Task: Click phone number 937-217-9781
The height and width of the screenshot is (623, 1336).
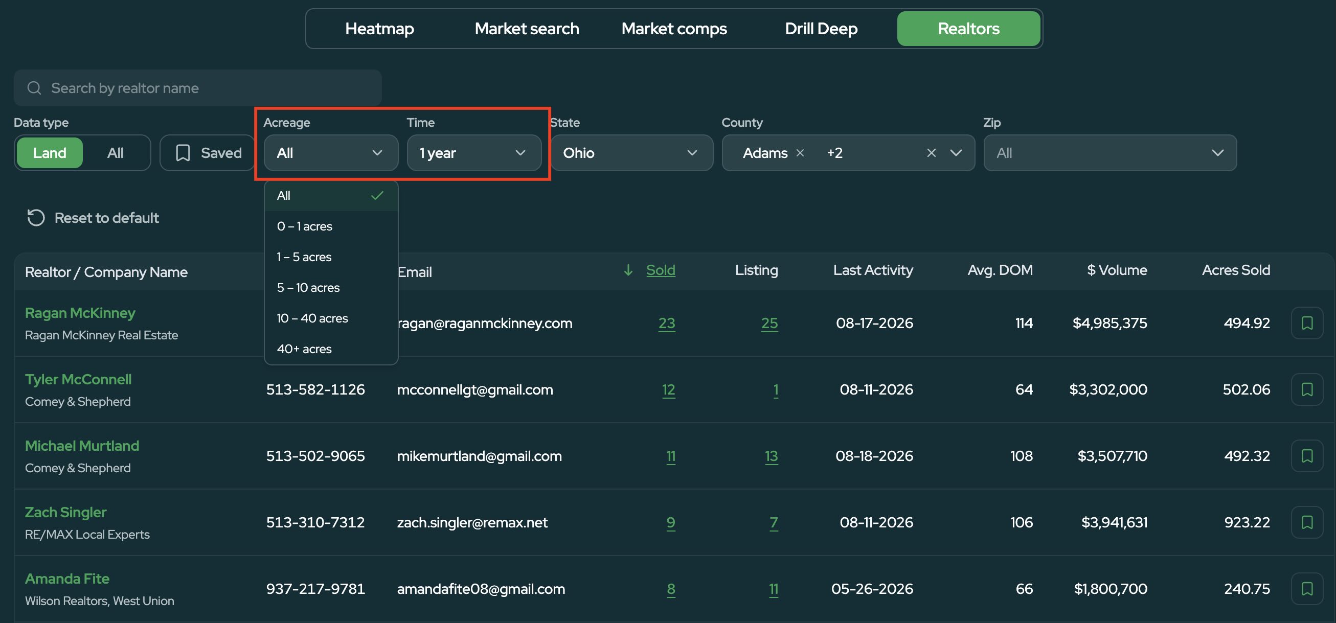Action: point(315,588)
